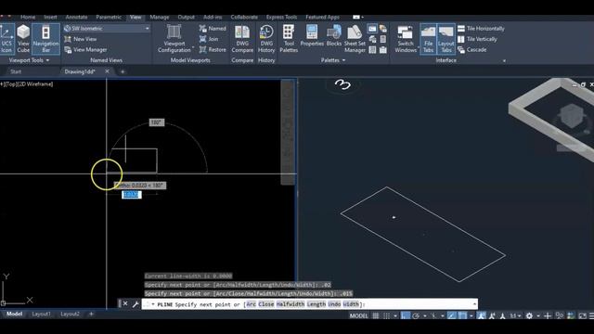Toggle grid display in status bar
This screenshot has width=594, height=334.
[x=375, y=315]
